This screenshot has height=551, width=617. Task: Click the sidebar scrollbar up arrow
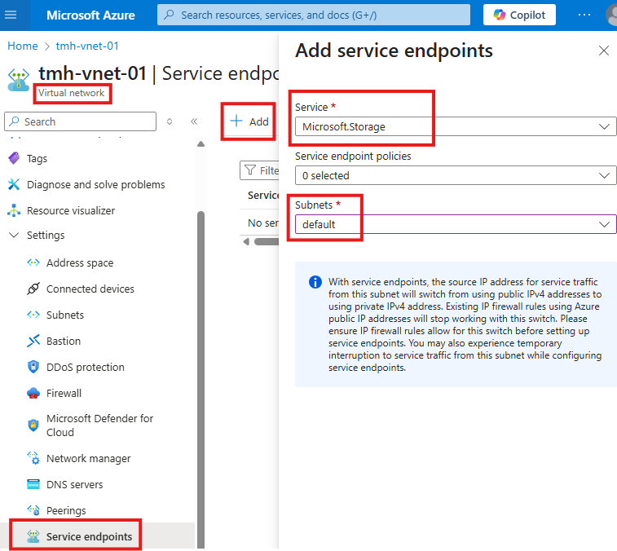[201, 144]
